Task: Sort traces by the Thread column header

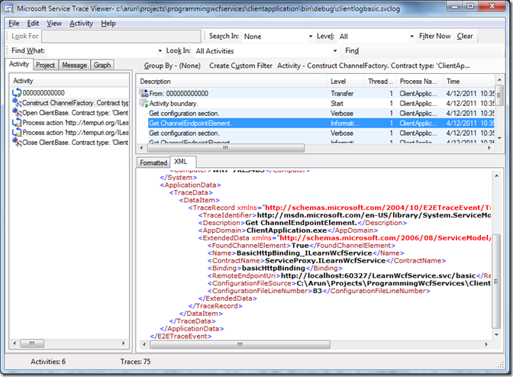Action: [x=380, y=82]
